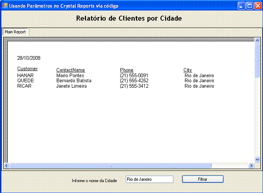Screen dimensions: 263x193
Task: Close the Crystal Reports window
Action: point(258,6)
